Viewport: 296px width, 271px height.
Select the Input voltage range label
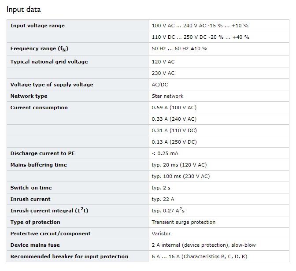[37, 26]
